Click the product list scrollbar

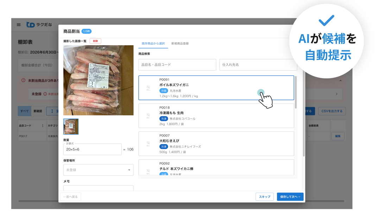pyautogui.click(x=296, y=92)
